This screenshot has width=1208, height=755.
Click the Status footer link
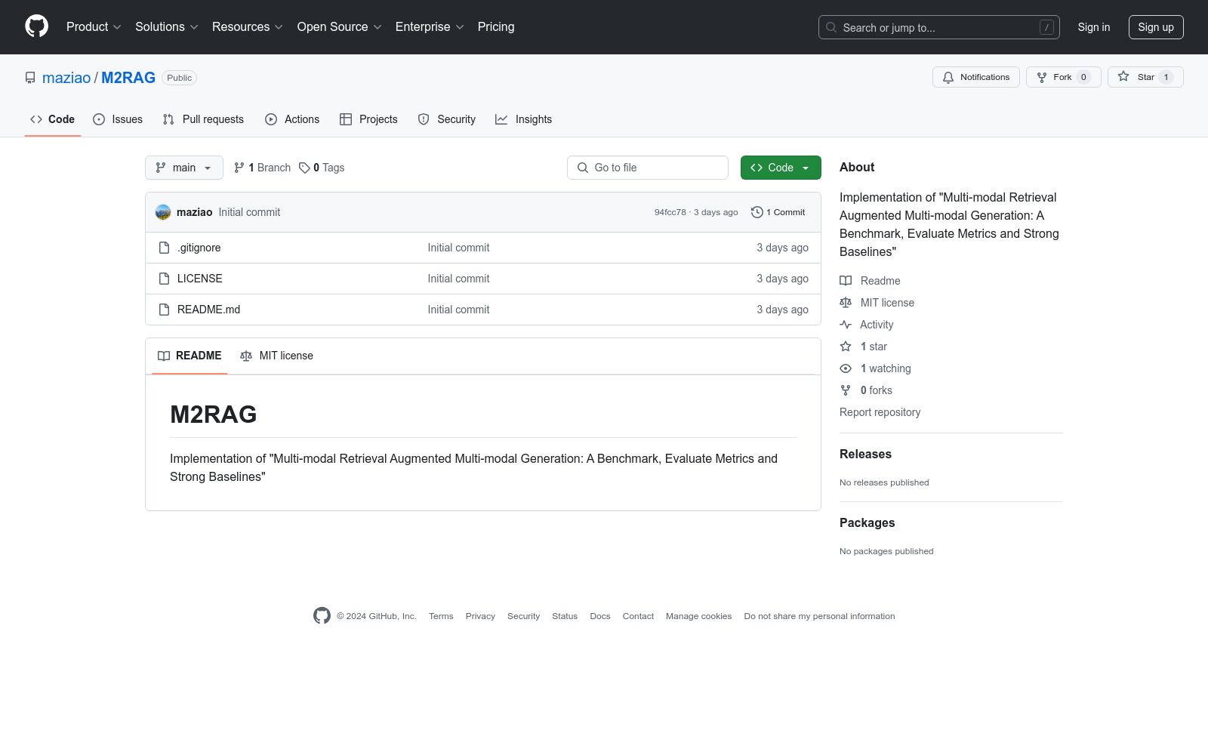(x=565, y=616)
